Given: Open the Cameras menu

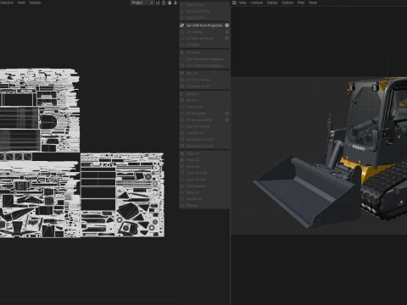Looking at the screenshot, I should point(257,3).
